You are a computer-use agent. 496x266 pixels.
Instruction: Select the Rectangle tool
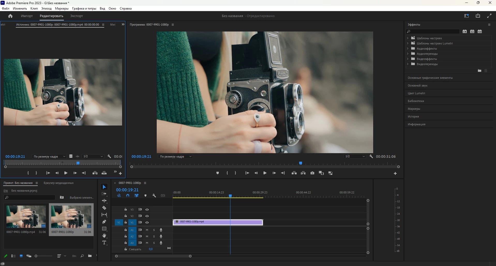coord(104,229)
